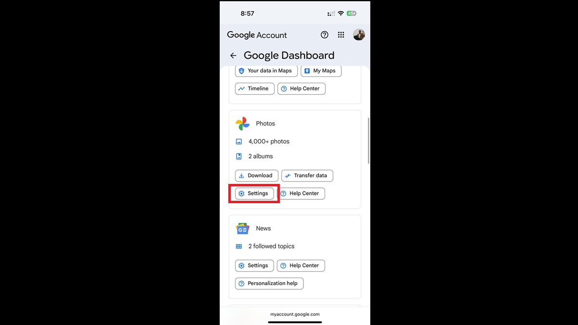Viewport: 578px width, 325px height.
Task: Open Personalization help for News
Action: 269,284
